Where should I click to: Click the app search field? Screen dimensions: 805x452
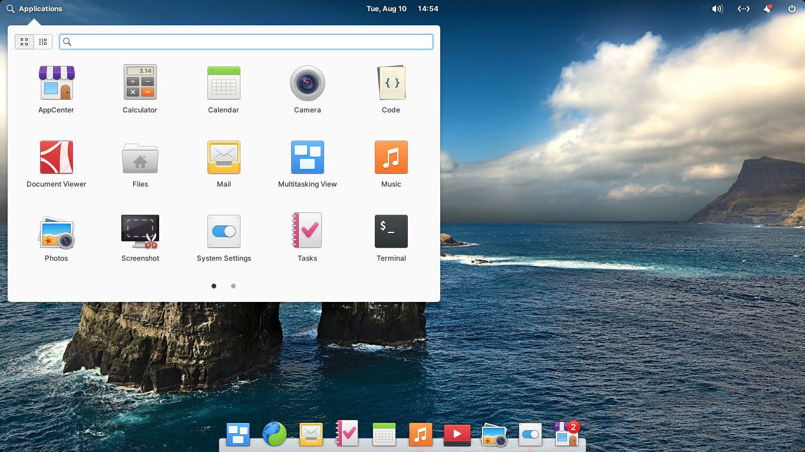246,41
